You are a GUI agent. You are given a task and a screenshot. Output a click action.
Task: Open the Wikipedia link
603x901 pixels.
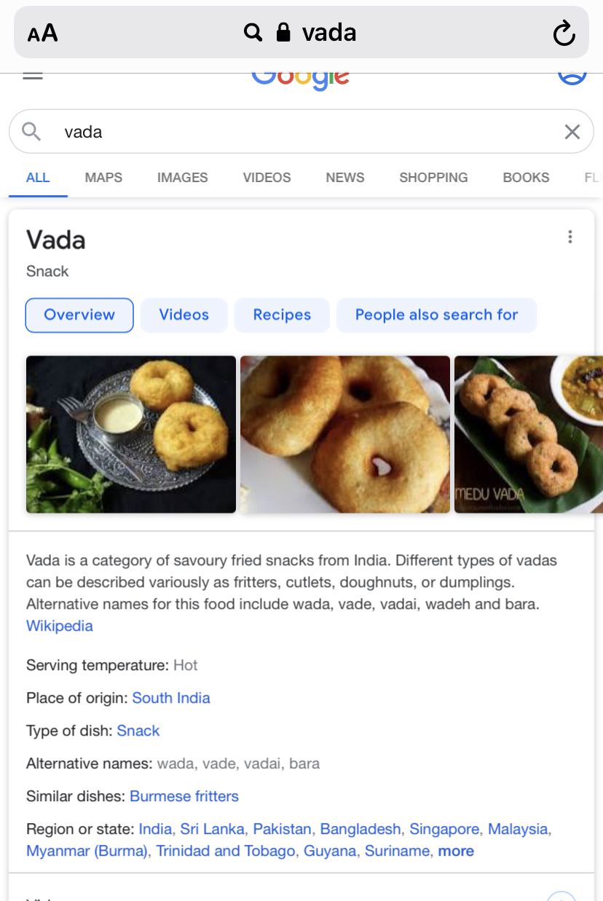point(60,626)
